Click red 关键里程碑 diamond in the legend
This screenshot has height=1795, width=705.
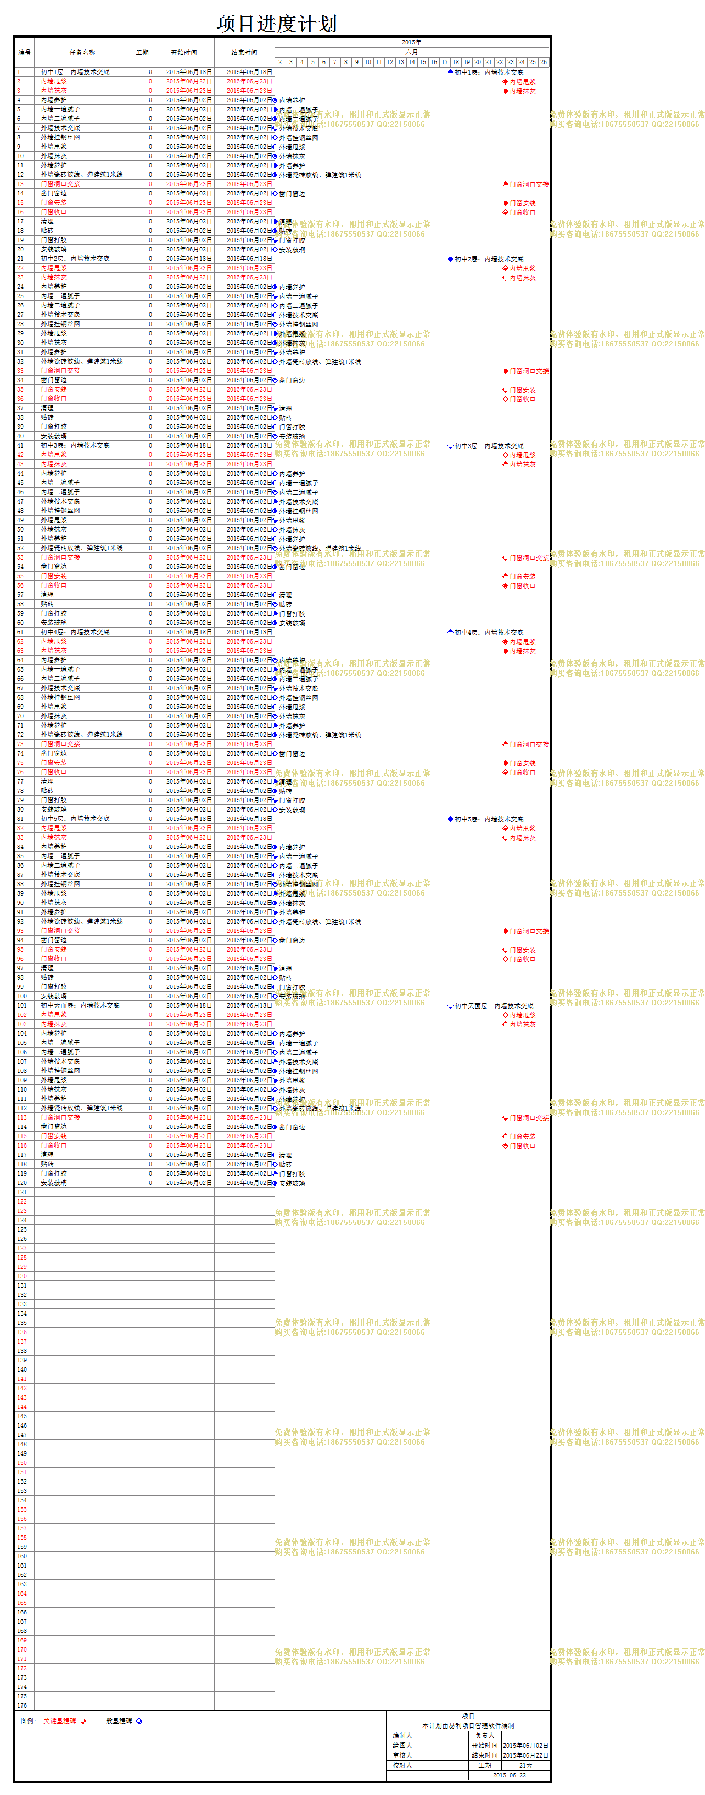[83, 1721]
